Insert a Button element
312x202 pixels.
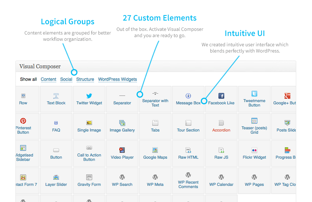click(56, 154)
